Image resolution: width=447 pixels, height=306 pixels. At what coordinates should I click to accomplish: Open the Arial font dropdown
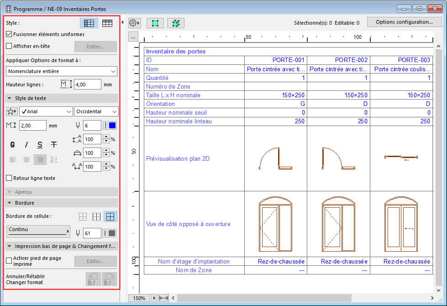coord(46,111)
